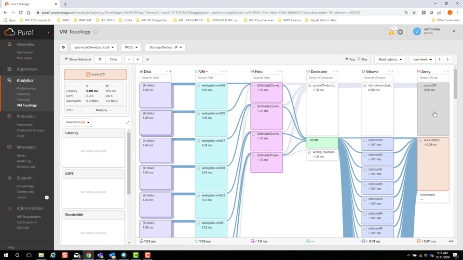Open the Map View link
The width and height of the screenshot is (463, 260).
pos(24,58)
